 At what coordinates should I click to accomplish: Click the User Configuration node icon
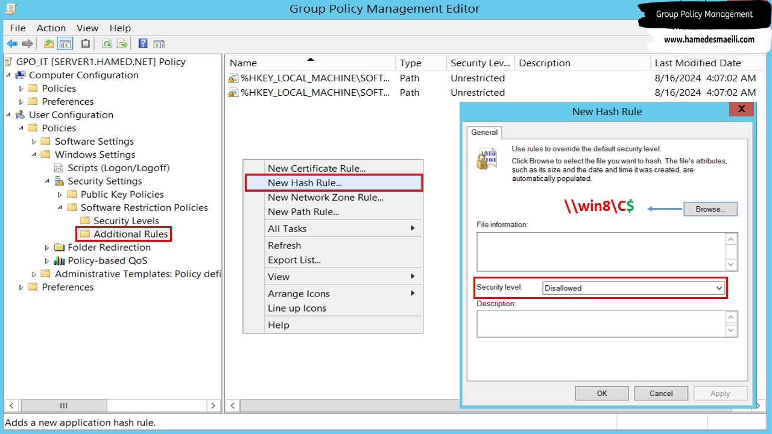(21, 115)
